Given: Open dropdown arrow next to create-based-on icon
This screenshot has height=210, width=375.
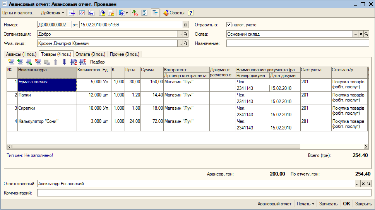Looking at the screenshot, I should click(127, 13).
